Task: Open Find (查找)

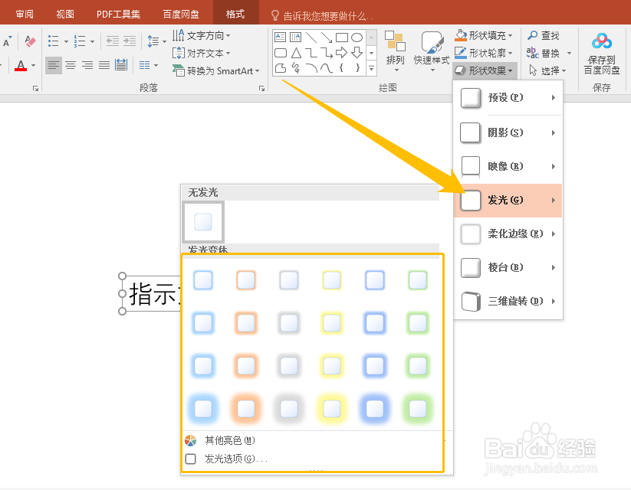Action: tap(544, 35)
